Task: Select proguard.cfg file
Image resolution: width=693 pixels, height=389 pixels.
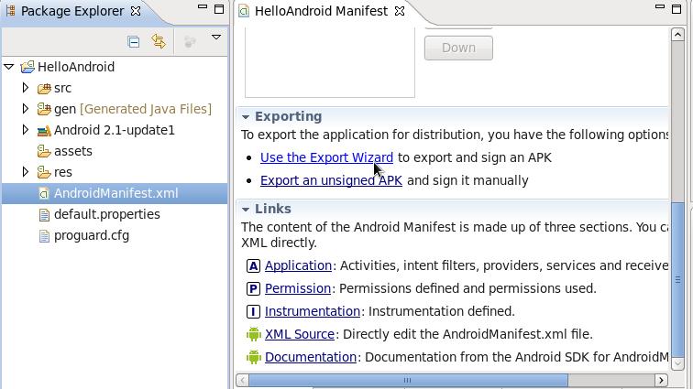Action: pyautogui.click(x=92, y=235)
